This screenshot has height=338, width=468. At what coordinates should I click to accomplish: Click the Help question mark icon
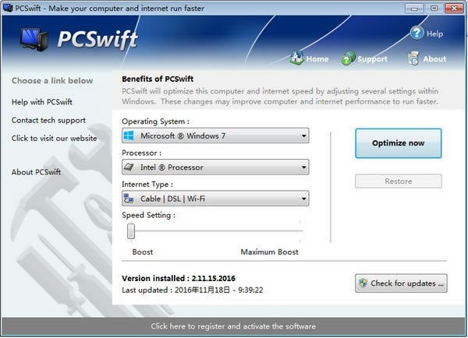pos(417,33)
